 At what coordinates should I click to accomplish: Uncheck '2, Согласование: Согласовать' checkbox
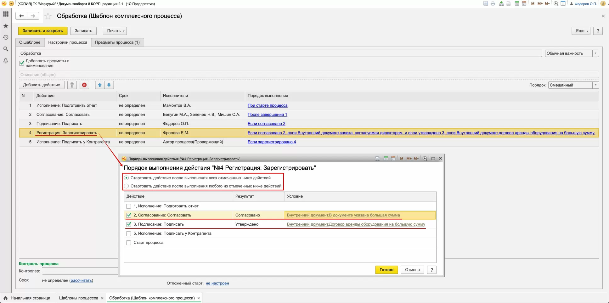point(128,215)
